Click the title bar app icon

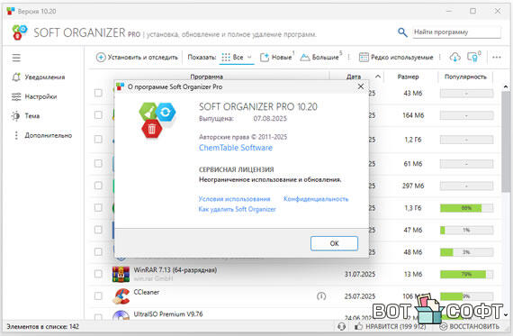coord(11,11)
